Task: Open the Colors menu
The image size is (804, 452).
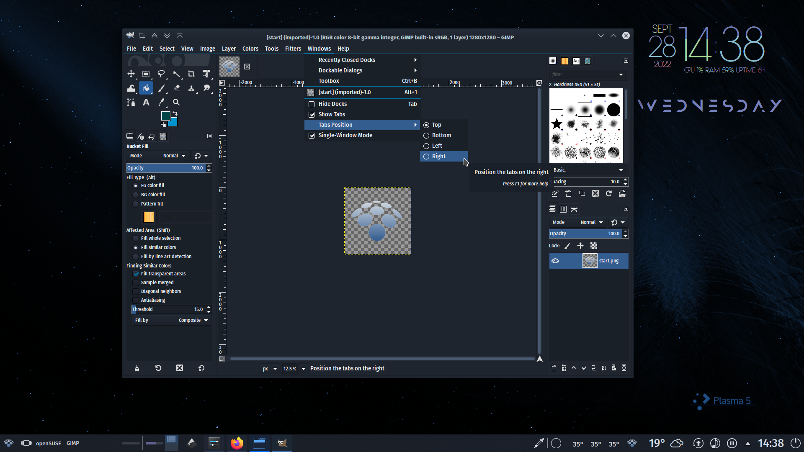Action: pyautogui.click(x=250, y=49)
